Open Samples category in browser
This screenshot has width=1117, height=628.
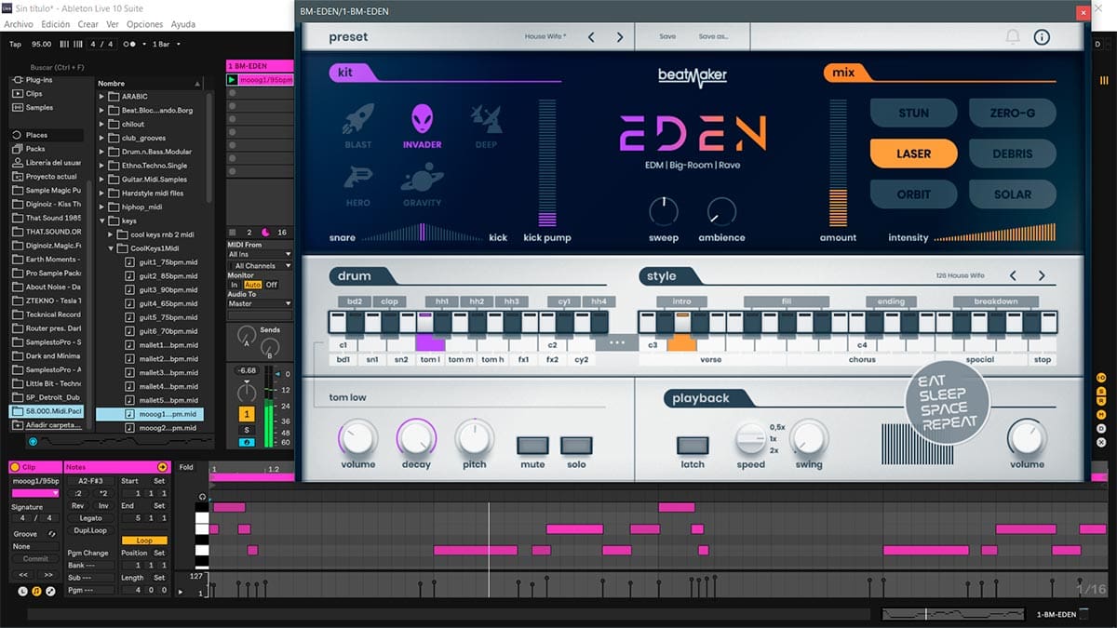point(39,108)
